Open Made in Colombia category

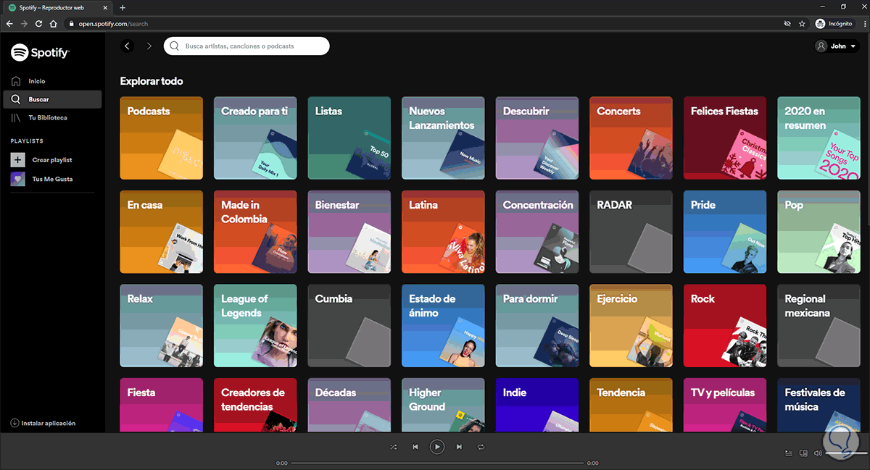tap(255, 232)
